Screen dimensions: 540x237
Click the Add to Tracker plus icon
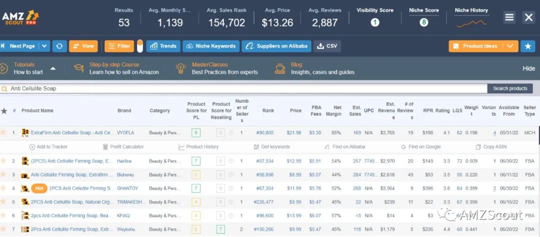32,147
